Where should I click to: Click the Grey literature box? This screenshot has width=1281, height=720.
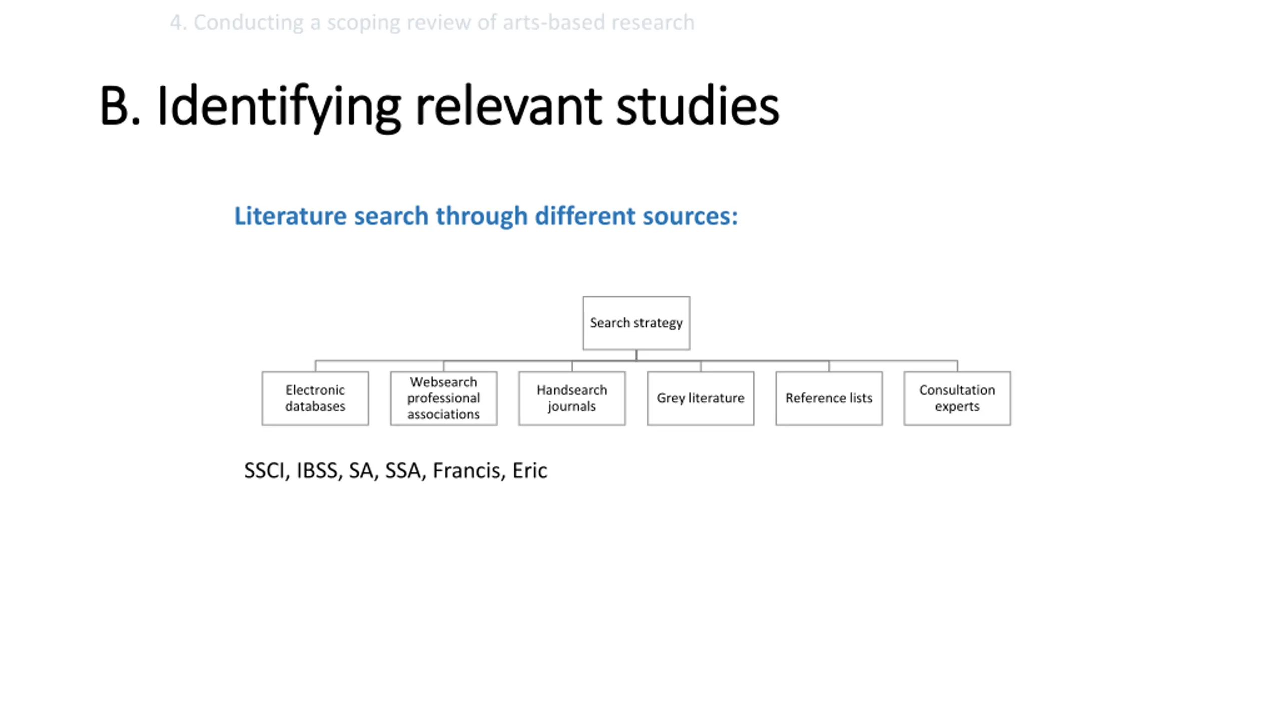click(x=701, y=398)
